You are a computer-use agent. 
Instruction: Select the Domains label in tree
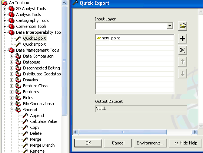(x=30, y=80)
